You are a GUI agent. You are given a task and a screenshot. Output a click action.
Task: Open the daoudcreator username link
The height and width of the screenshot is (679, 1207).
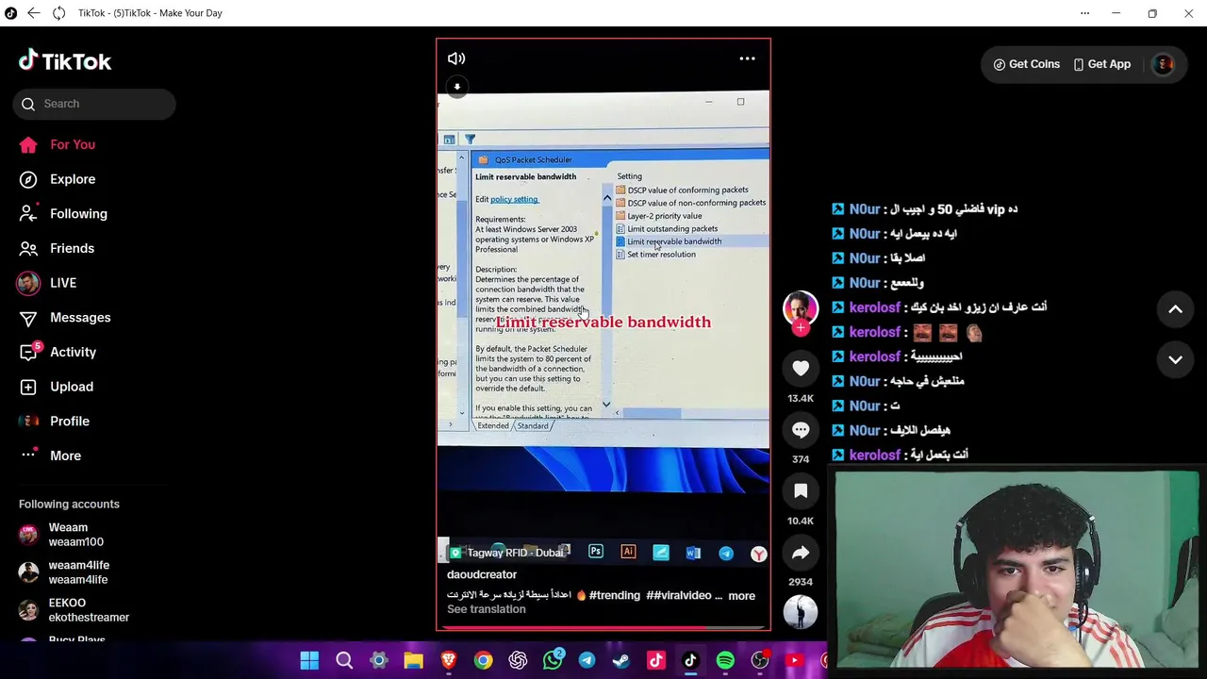(482, 574)
